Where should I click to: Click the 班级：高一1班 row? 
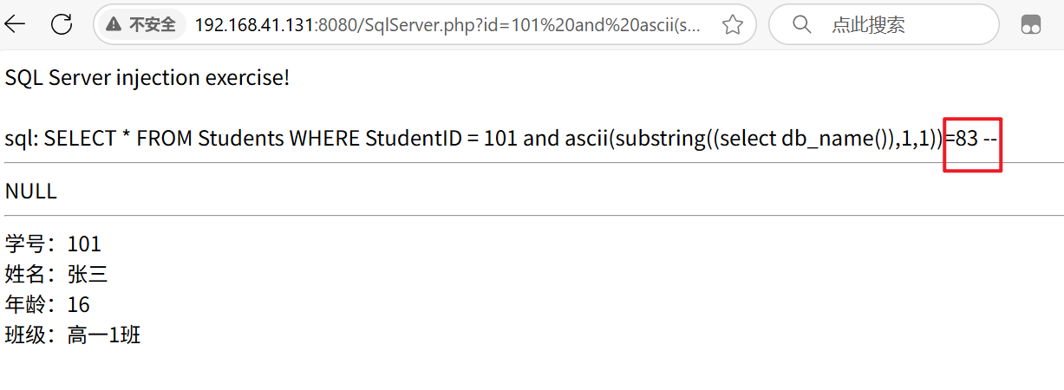(73, 335)
